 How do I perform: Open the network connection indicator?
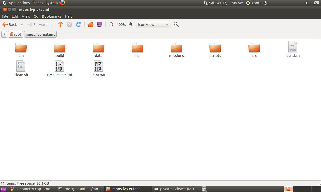(206, 3)
